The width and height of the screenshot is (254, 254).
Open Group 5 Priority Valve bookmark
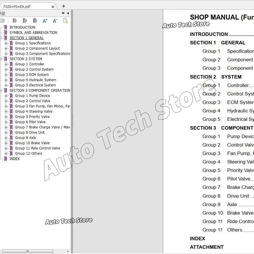[x=32, y=117]
